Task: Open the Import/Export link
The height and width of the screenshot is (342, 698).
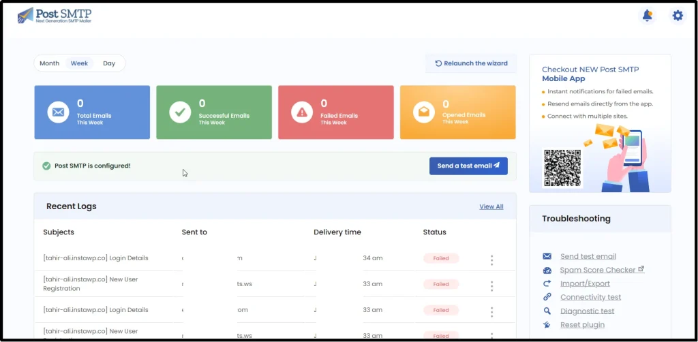Action: (585, 283)
